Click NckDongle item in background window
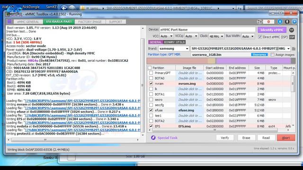 tap(31, 7)
